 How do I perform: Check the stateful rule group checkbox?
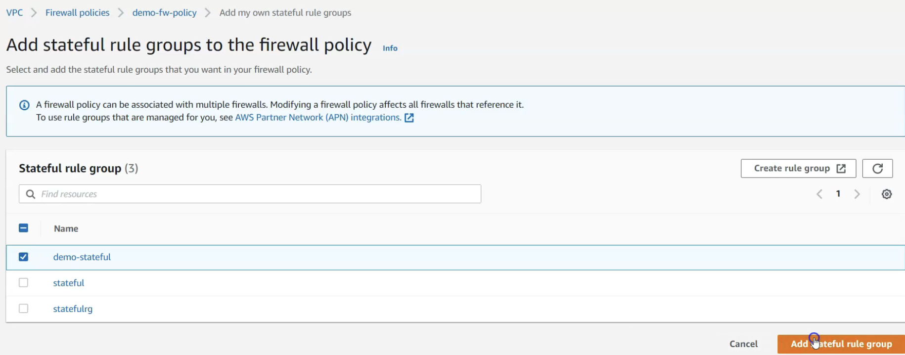[23, 283]
